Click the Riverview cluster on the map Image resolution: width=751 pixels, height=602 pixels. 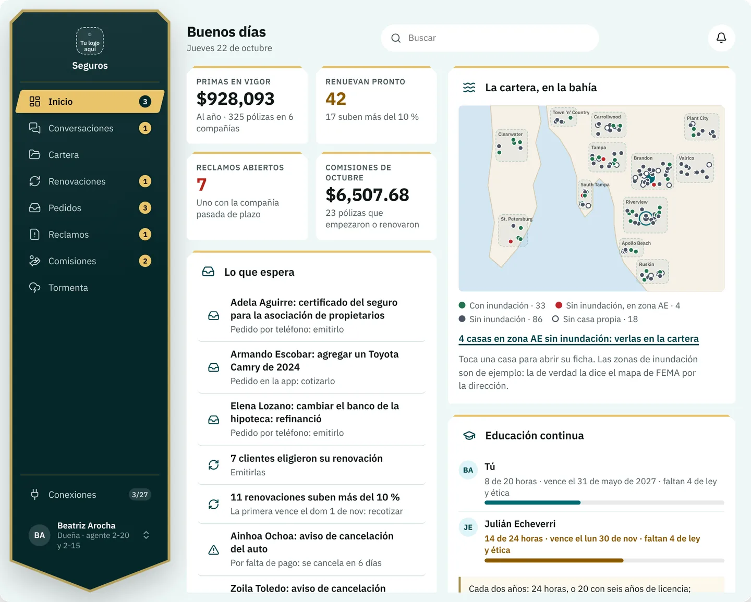tap(645, 215)
